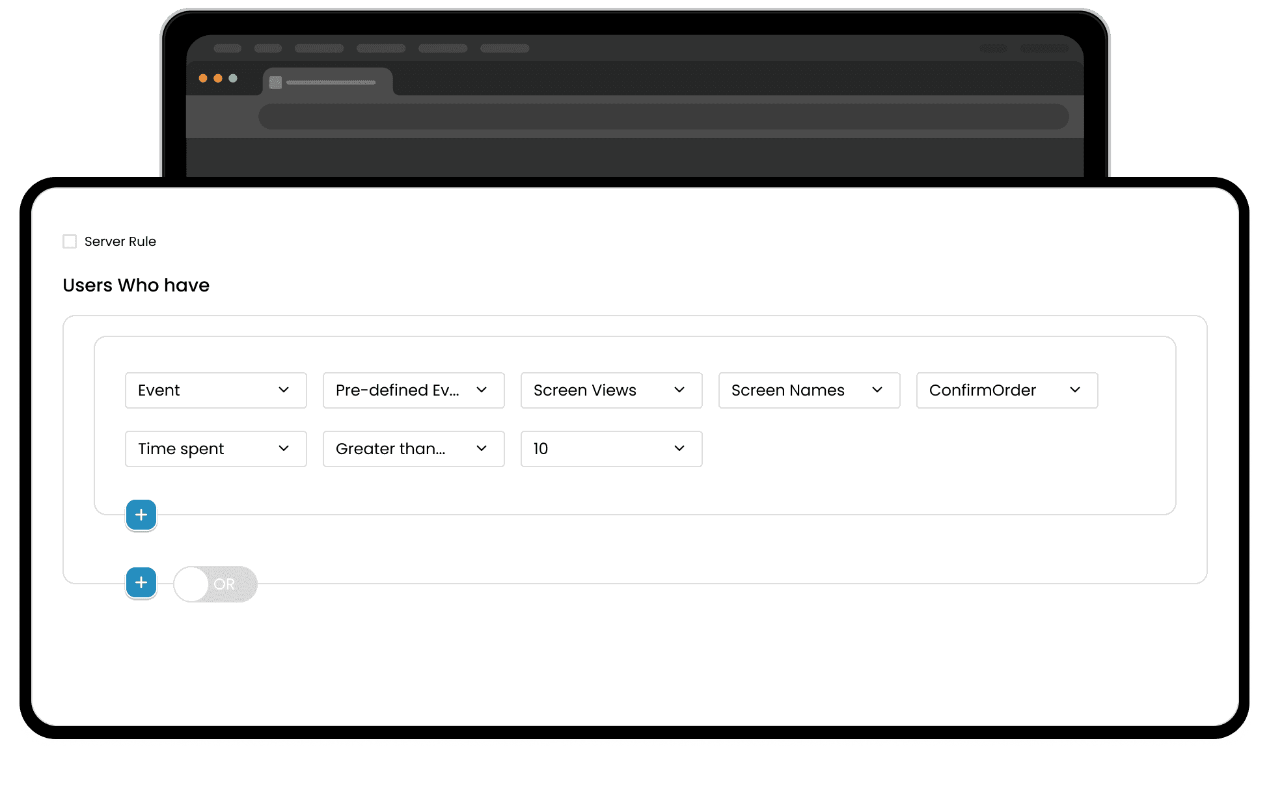Click the first orange window control dot

pyautogui.click(x=203, y=78)
